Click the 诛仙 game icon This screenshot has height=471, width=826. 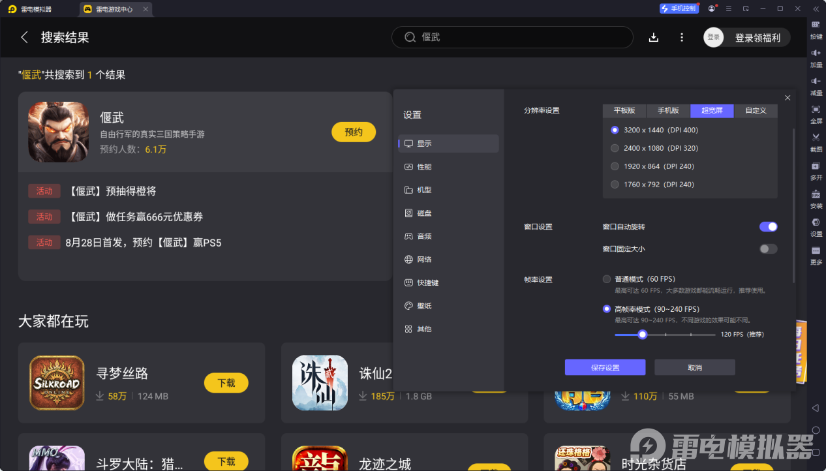320,383
